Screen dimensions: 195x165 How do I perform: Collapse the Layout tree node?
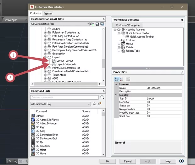point(46,57)
